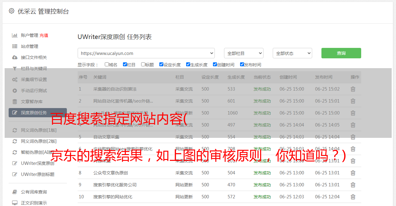Open 公有词库查询 from the sidebar
This screenshot has width=396, height=206.
pyautogui.click(x=34, y=192)
